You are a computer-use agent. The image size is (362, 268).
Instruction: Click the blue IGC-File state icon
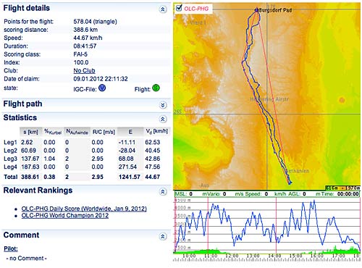pyautogui.click(x=102, y=88)
